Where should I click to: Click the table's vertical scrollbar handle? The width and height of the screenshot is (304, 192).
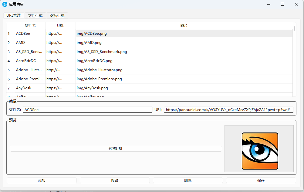(295, 28)
